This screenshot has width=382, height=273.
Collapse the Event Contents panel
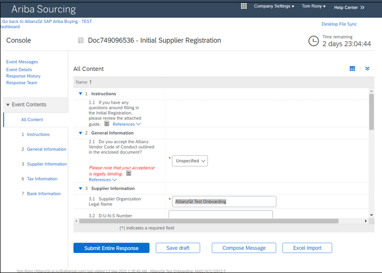point(8,105)
